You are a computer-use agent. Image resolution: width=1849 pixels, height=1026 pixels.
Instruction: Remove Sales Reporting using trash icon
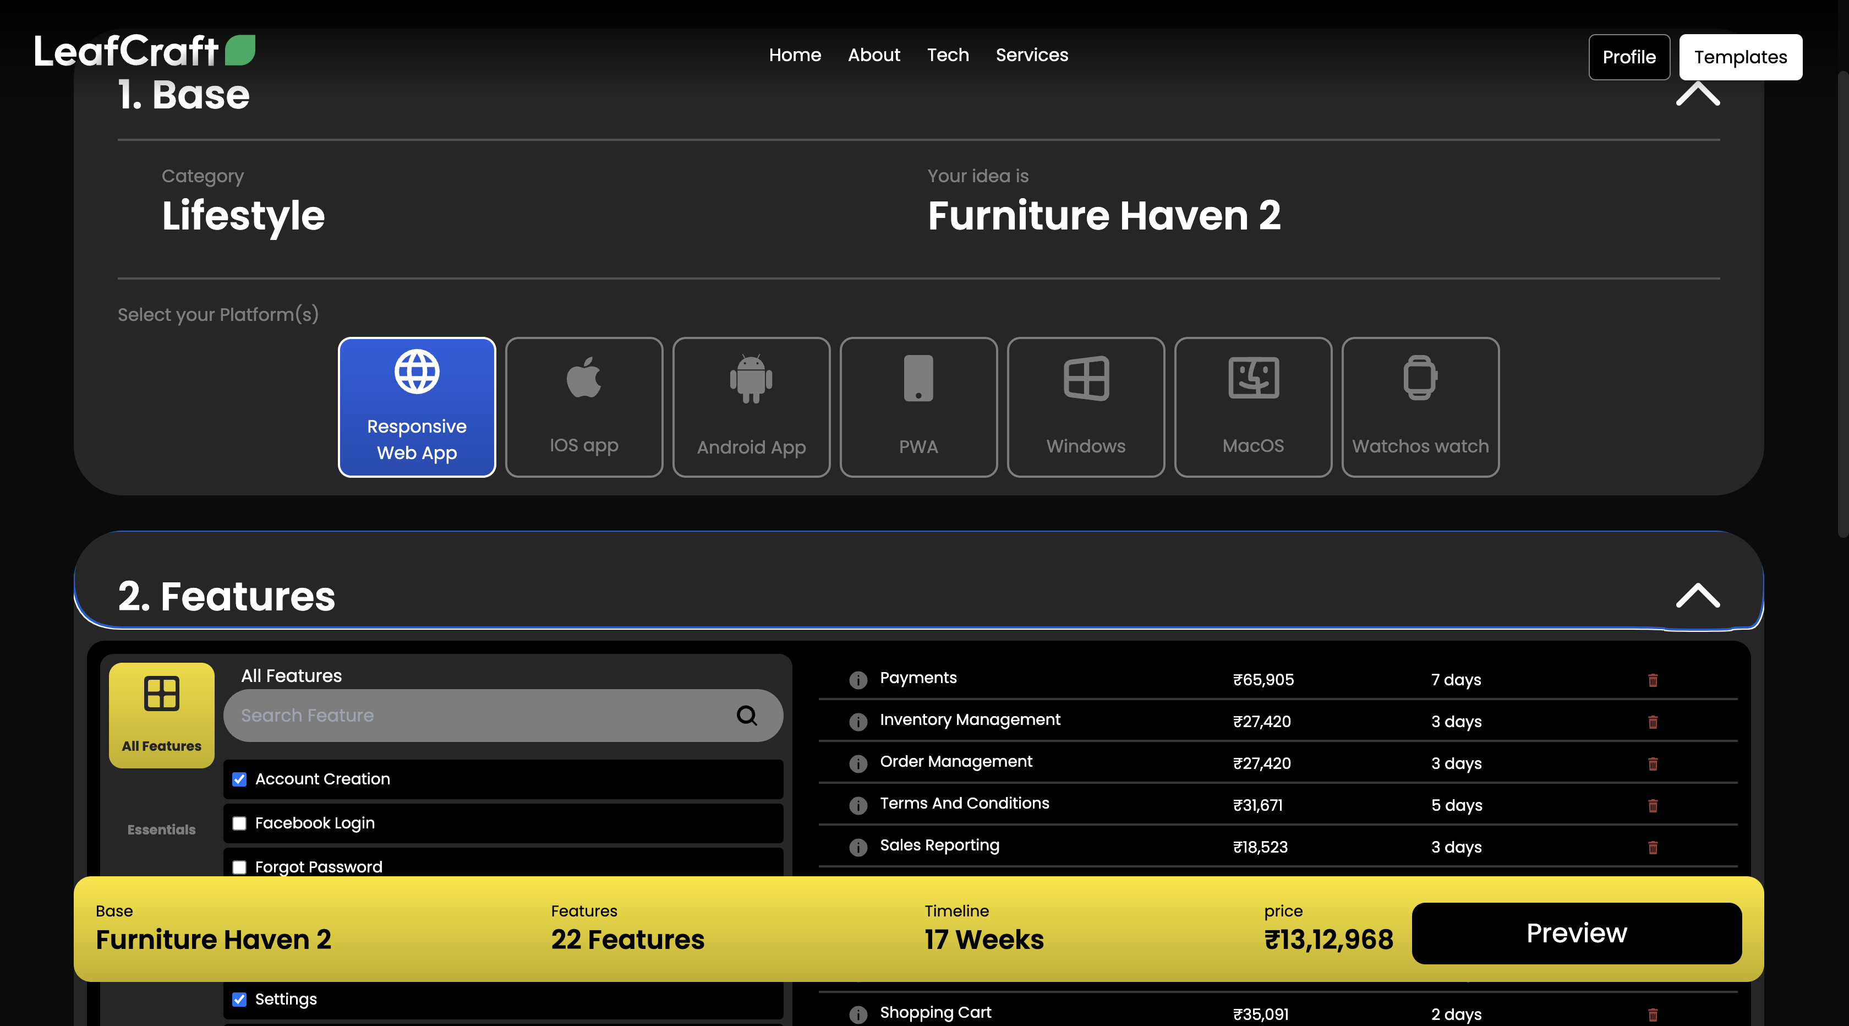pyautogui.click(x=1653, y=847)
